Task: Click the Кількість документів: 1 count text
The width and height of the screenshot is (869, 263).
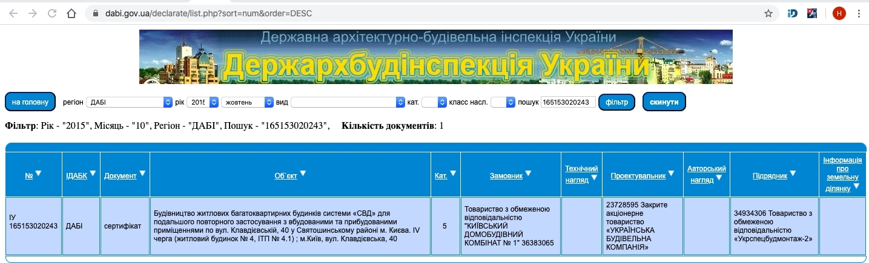Action: pyautogui.click(x=392, y=126)
